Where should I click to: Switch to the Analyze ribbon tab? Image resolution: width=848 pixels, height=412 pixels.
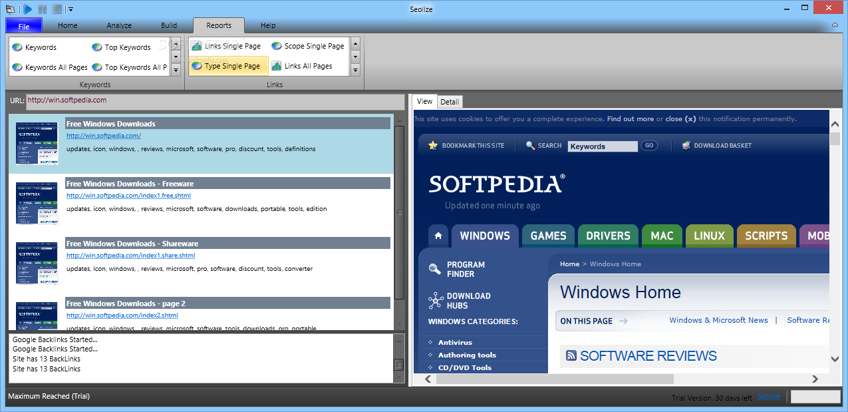click(119, 25)
